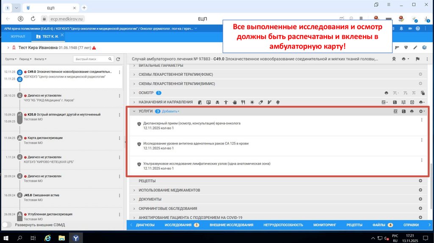Add entry to ИСПОЛЬЗОВАНИЕ МЕДИКАМЕНТОВ with plus
The width and height of the screenshot is (434, 243).
420,190
